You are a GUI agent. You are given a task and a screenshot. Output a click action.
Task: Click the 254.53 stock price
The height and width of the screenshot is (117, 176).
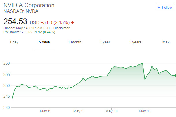[15, 22]
